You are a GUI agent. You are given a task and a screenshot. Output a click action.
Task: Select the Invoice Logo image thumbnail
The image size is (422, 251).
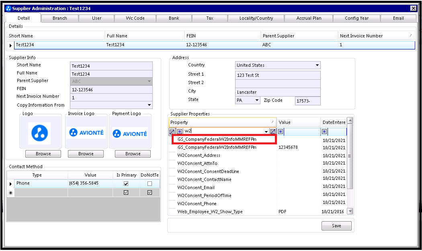tap(86, 132)
